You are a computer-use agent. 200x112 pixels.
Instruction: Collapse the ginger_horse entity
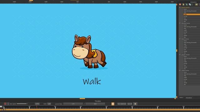180,55
